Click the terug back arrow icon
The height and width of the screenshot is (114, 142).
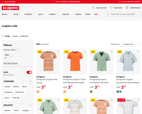click(3, 36)
